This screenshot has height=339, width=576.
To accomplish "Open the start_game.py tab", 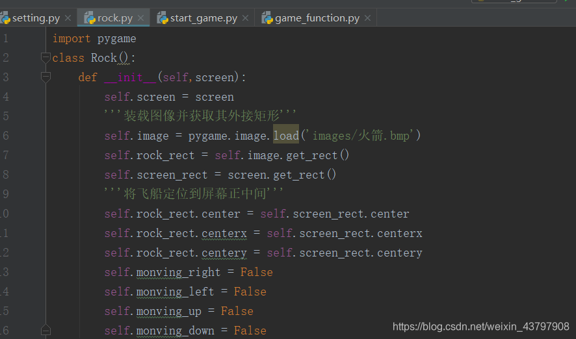I will 203,18.
